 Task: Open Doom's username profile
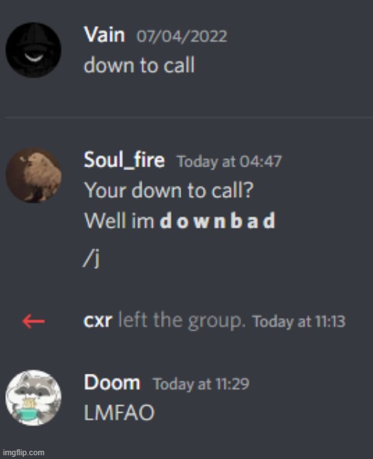[112, 383]
